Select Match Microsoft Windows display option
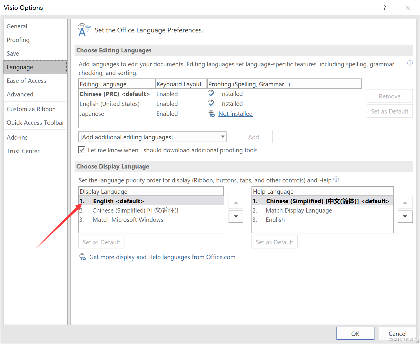The height and width of the screenshot is (344, 420). (151, 220)
